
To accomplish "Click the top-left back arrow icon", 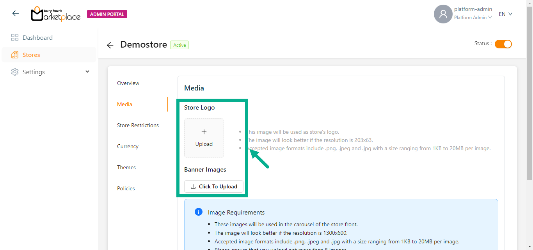I will (x=16, y=14).
